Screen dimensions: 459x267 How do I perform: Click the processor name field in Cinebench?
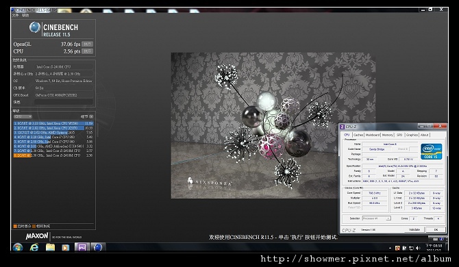click(x=64, y=66)
